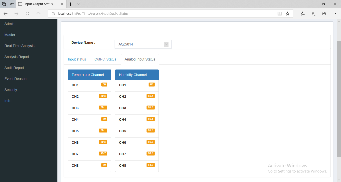Go to the Home page icon

click(x=38, y=14)
